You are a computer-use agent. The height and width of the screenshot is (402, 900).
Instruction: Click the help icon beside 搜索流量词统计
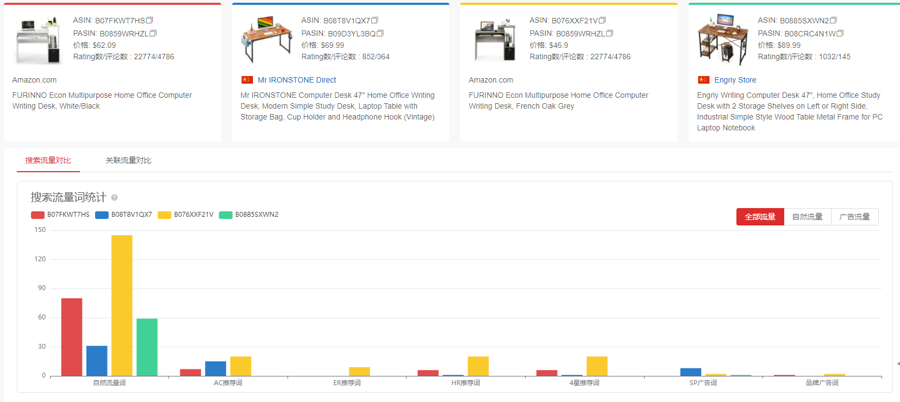point(114,198)
